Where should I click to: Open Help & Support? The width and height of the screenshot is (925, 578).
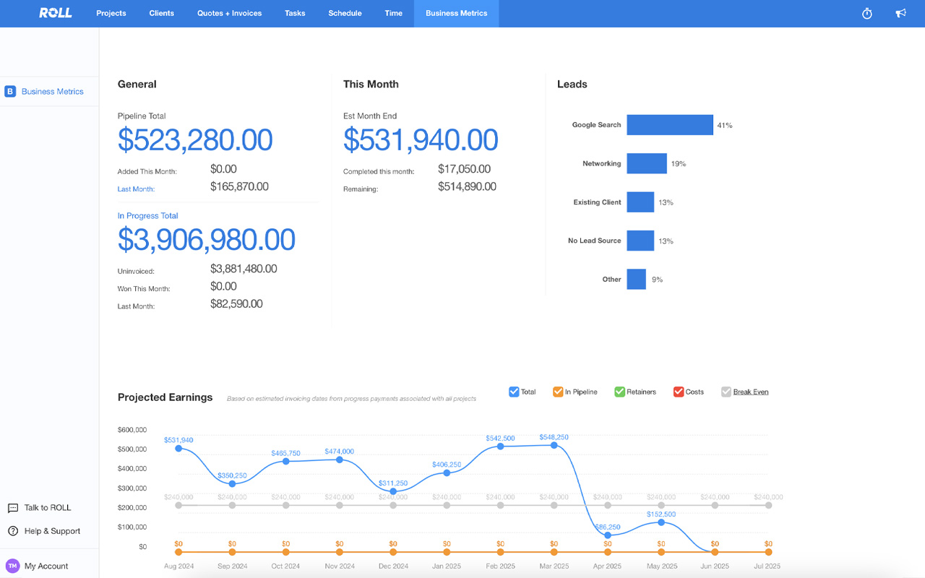coord(52,531)
